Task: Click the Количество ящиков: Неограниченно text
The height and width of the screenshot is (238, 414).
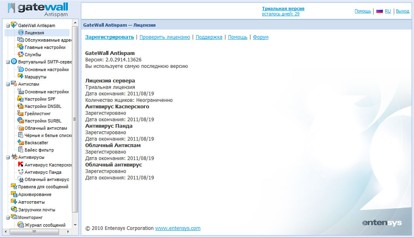Action: pos(129,100)
